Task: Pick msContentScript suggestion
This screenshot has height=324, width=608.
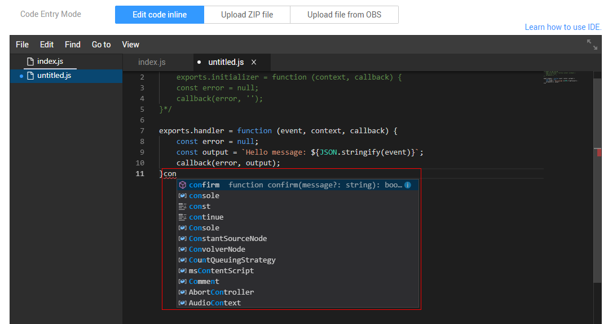Action: 298,271
